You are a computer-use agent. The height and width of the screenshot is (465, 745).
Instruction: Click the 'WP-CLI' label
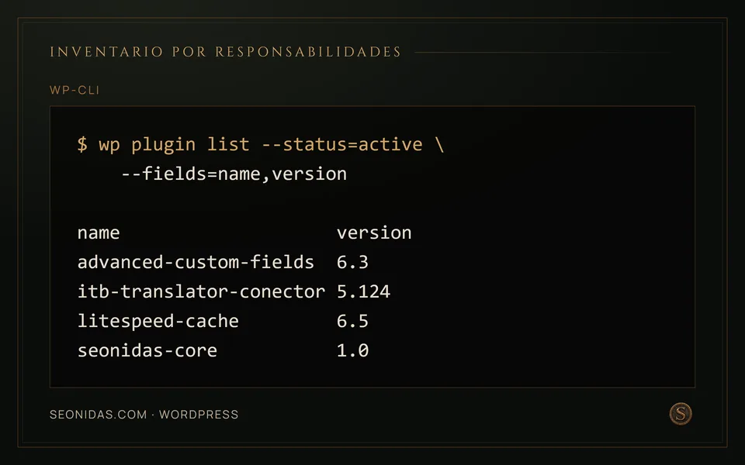74,90
